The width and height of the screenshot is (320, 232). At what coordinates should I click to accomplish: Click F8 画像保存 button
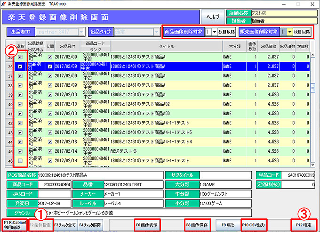click(198, 224)
